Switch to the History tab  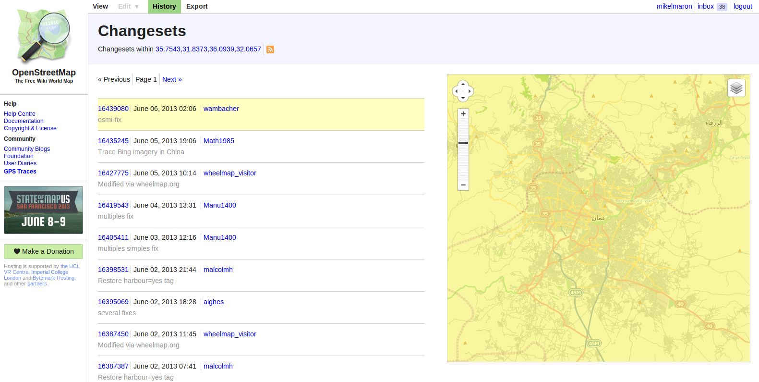(164, 6)
